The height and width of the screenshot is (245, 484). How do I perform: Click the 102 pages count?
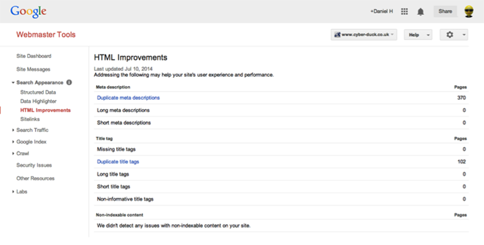click(461, 161)
